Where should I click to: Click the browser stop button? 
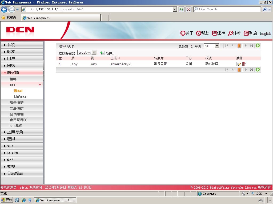pyautogui.click(x=188, y=9)
